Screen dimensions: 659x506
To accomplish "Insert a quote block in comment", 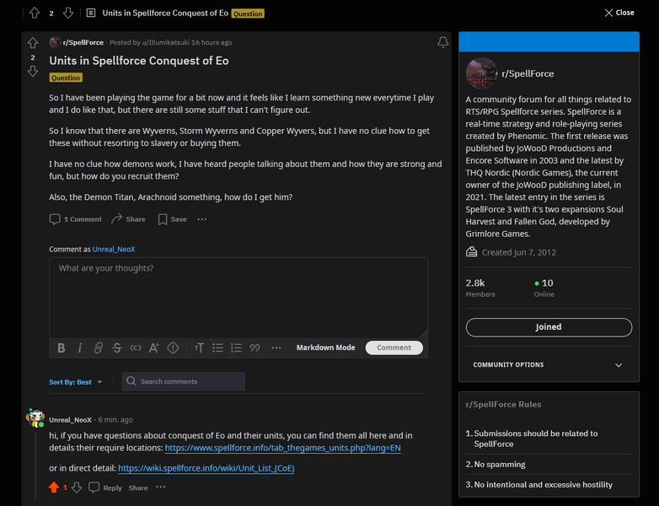I will pos(254,347).
